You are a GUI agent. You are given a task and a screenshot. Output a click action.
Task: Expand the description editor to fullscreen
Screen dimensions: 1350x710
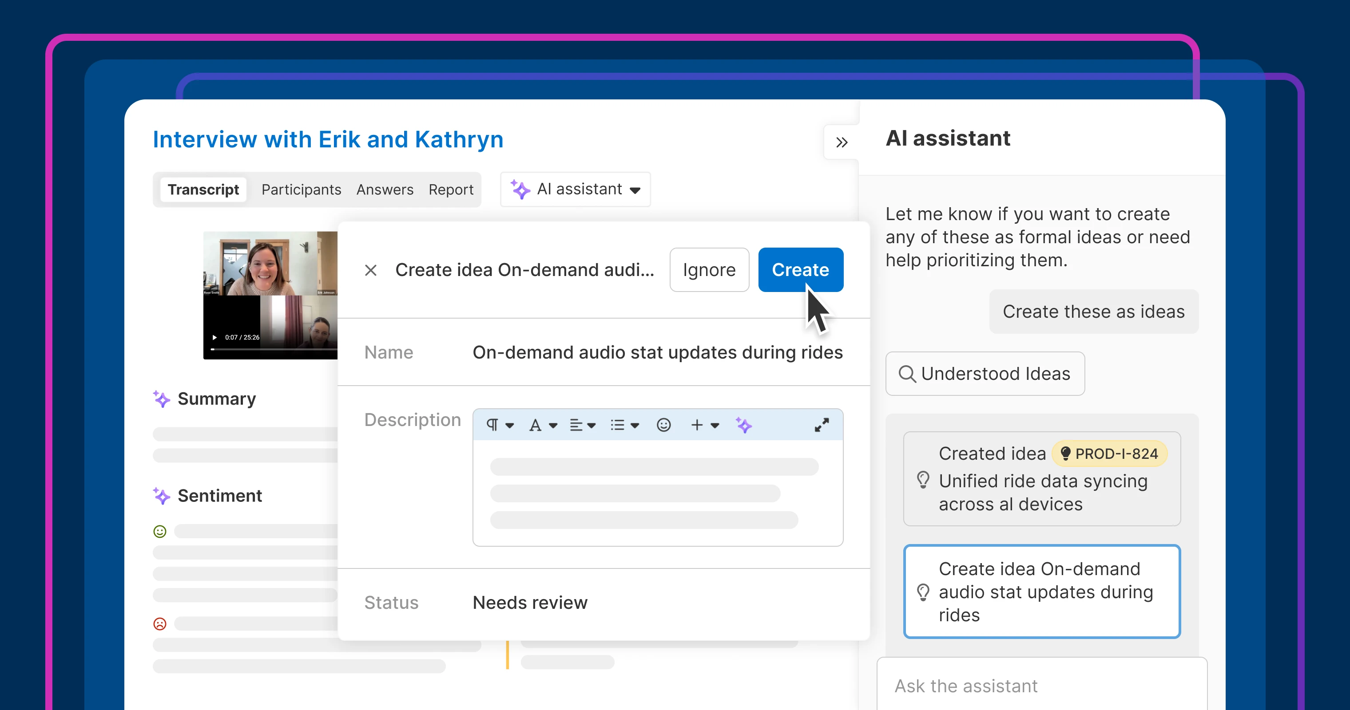[x=821, y=425]
